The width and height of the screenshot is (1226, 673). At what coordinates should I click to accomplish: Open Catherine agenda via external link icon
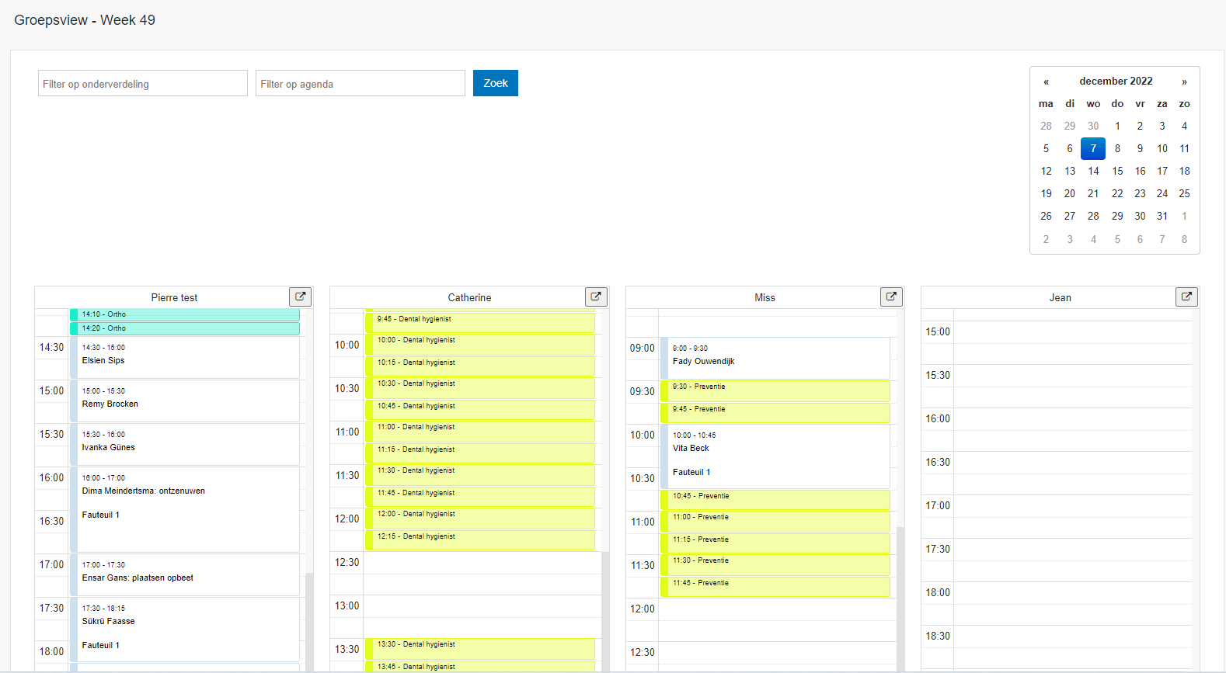pyautogui.click(x=596, y=297)
